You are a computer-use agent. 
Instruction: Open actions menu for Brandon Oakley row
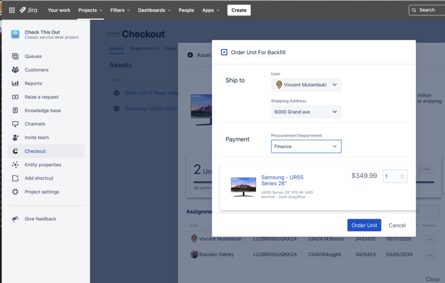429,255
